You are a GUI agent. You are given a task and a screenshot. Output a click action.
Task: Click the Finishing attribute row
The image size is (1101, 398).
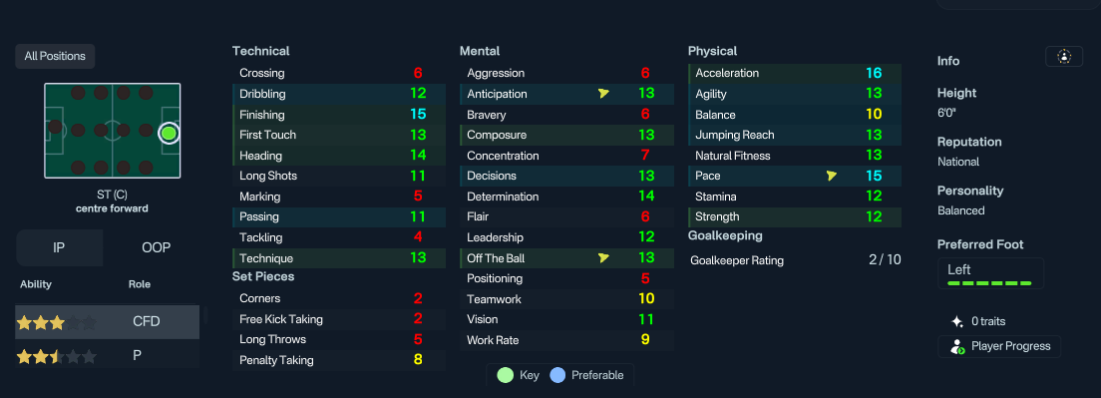[339, 115]
